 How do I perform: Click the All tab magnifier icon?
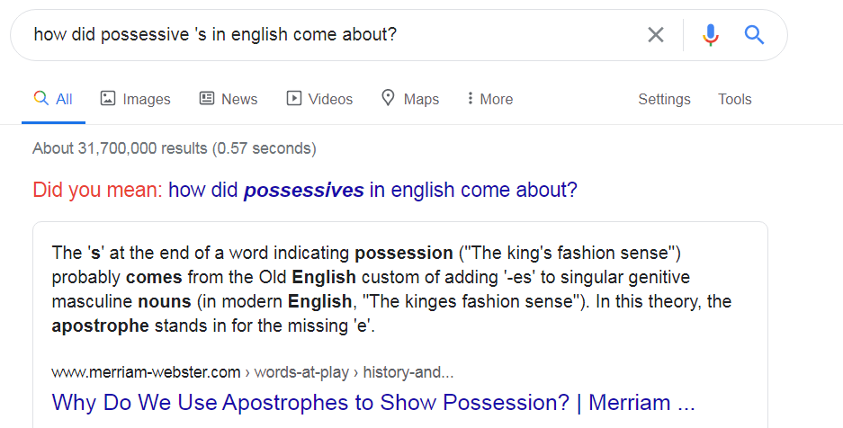tap(40, 98)
